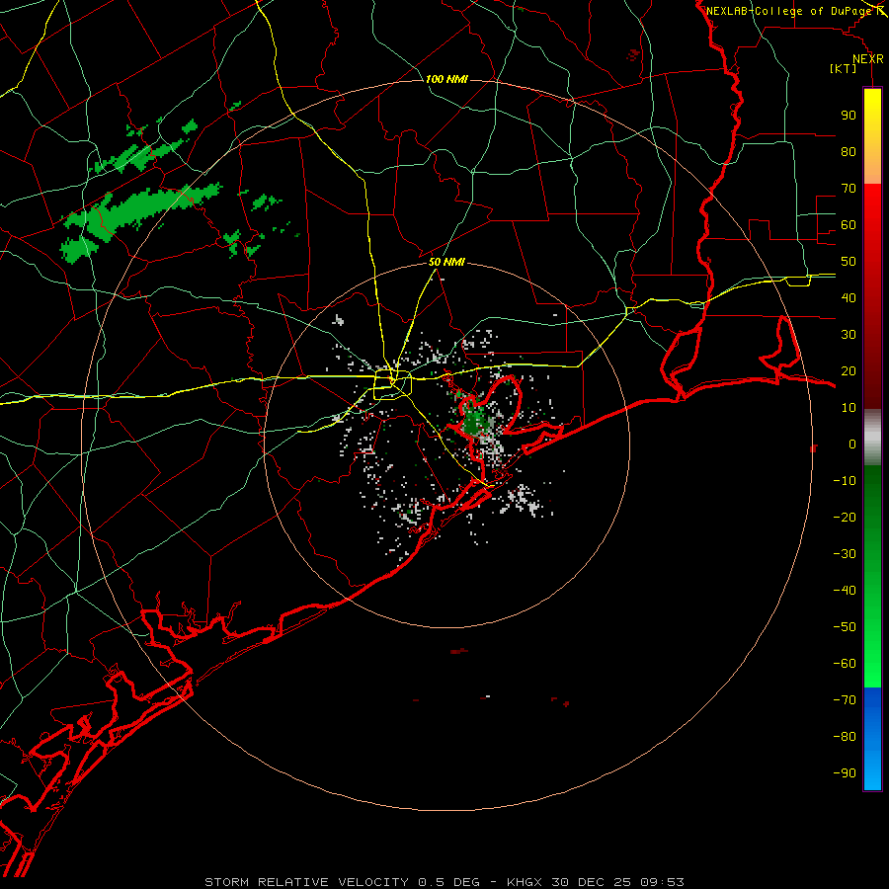Click the -10 knot scale label
The width and height of the screenshot is (889, 889).
pyautogui.click(x=845, y=481)
